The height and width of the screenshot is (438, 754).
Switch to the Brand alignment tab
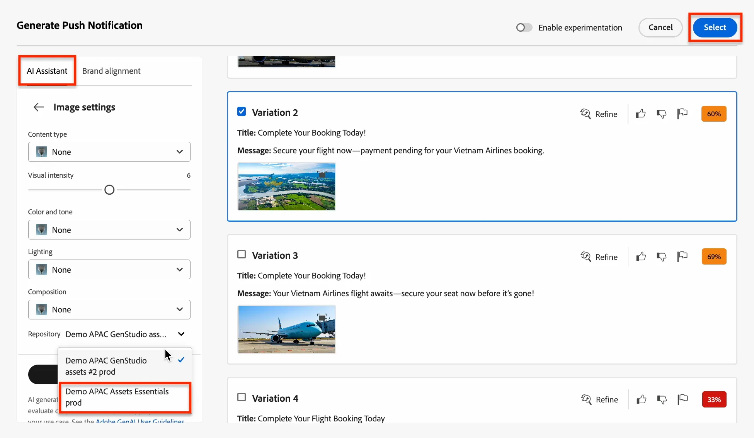(x=111, y=71)
